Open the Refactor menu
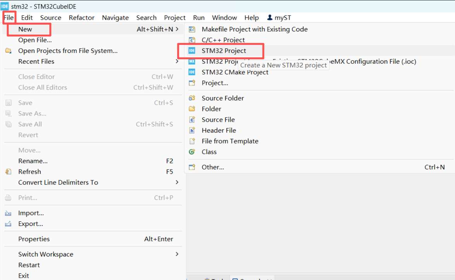 [82, 18]
